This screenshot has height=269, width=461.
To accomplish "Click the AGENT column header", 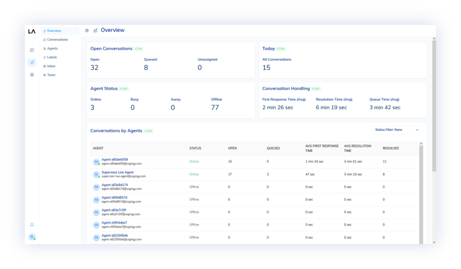I will click(98, 148).
